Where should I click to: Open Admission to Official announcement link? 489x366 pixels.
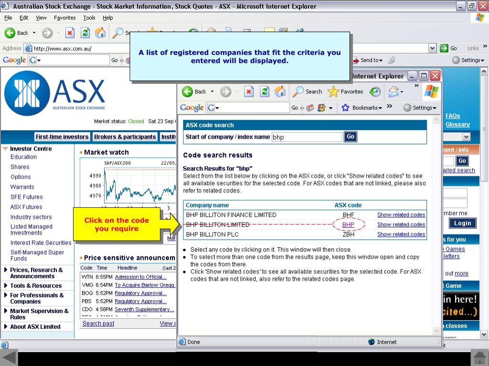tap(141, 277)
